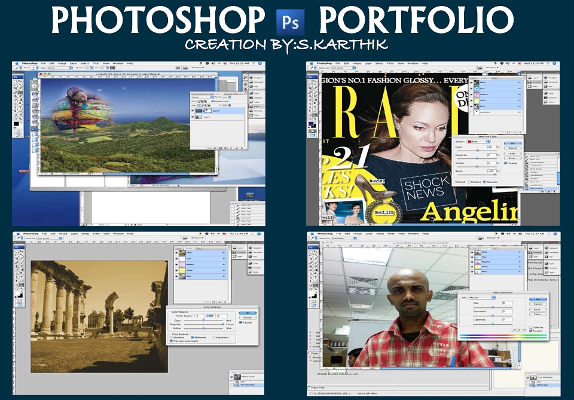Open Sample Size dropdown in magazine screenshot

click(x=343, y=68)
